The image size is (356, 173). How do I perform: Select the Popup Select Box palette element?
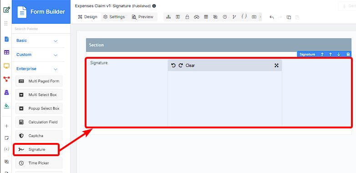(x=39, y=108)
